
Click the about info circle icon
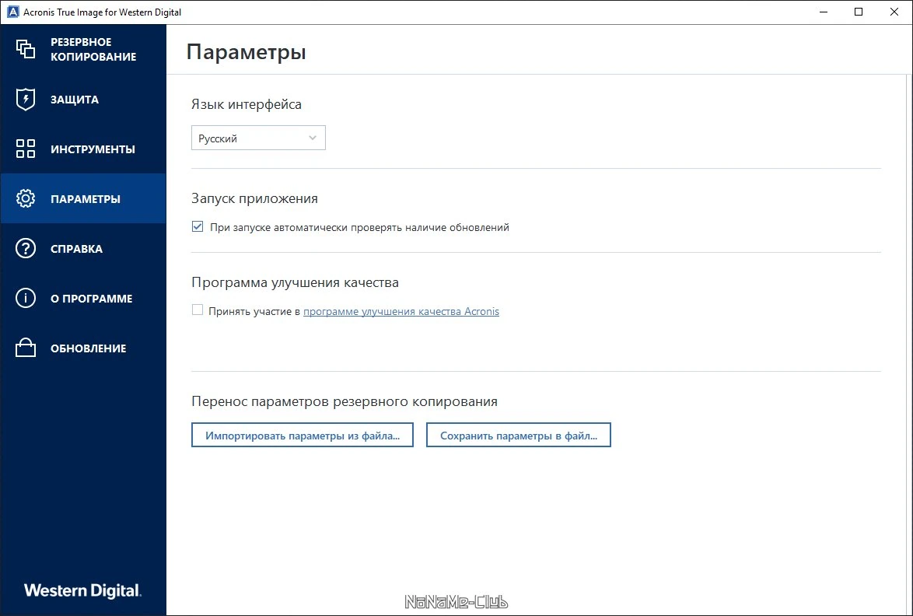26,298
